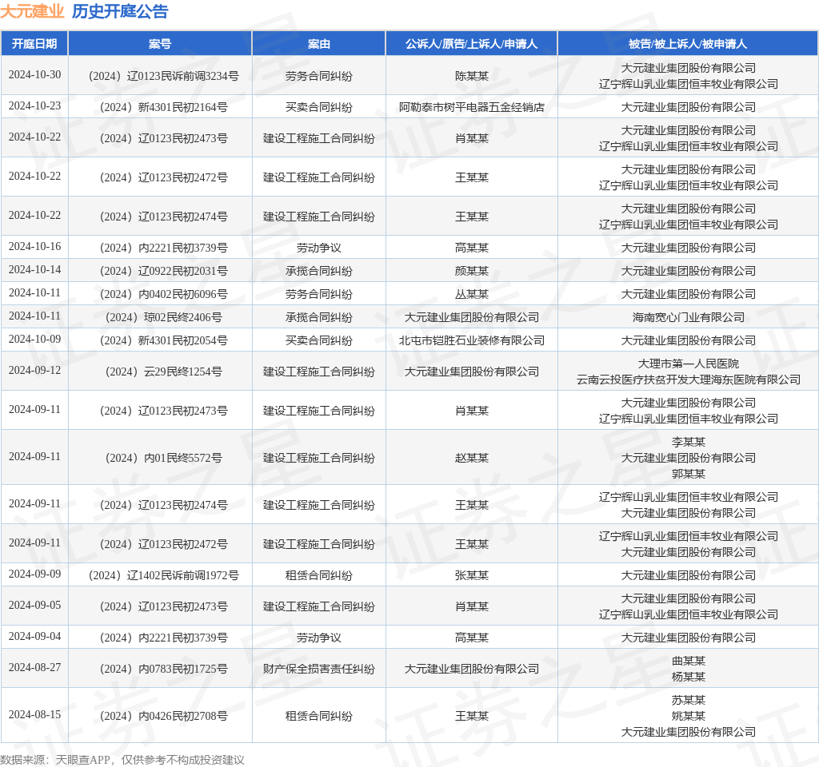Select the 被告/被上诉人/被申请人 column header

pos(688,44)
